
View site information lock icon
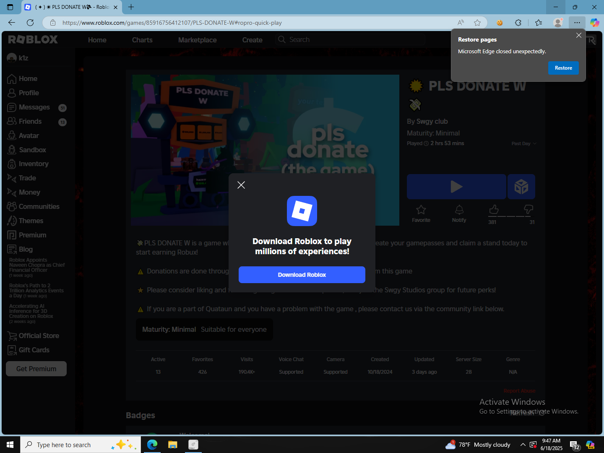click(x=53, y=23)
